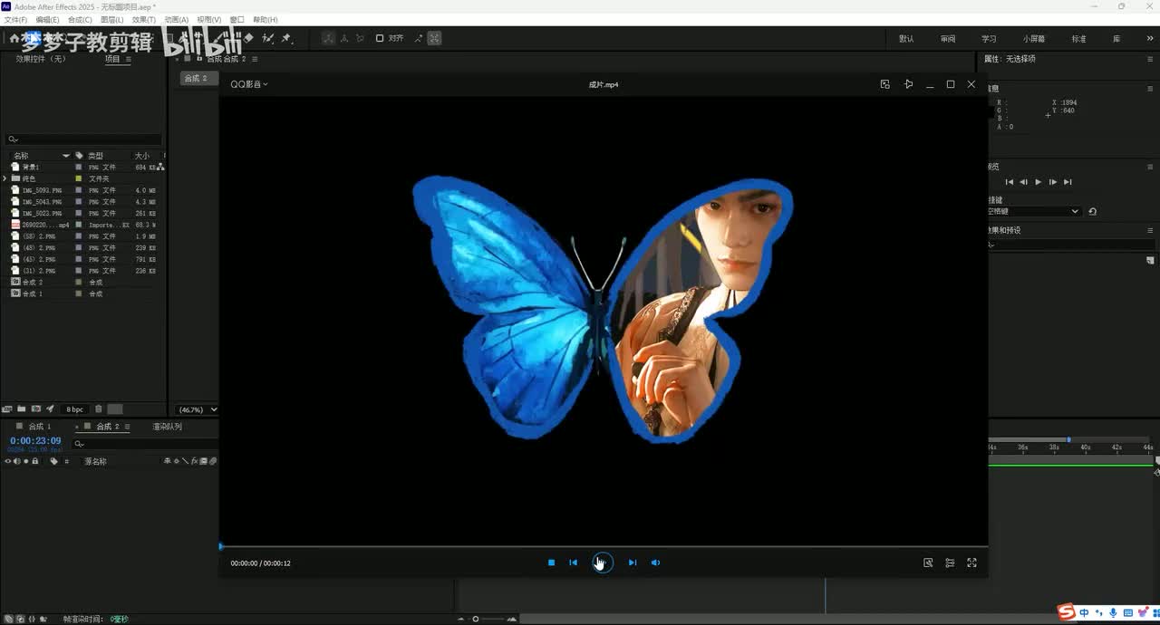Open the 8 bpc color depth setting
The image size is (1160, 625).
(75, 409)
